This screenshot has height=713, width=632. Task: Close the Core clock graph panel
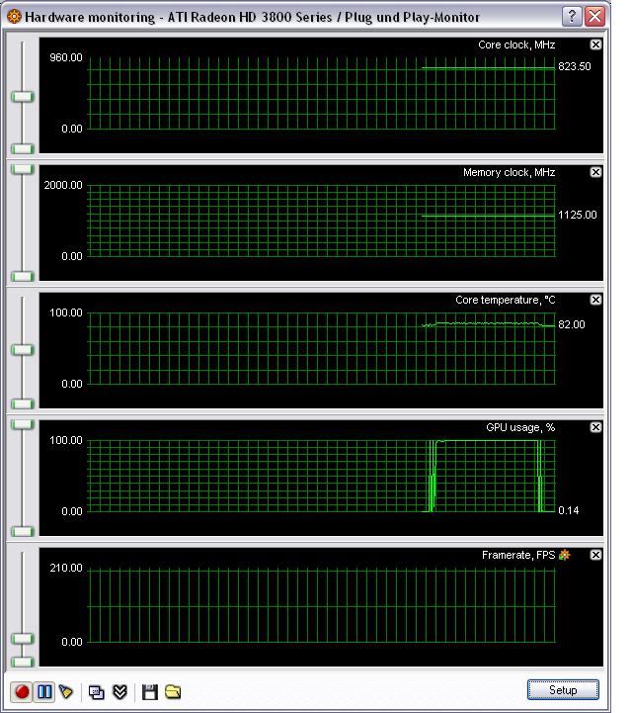pyautogui.click(x=595, y=45)
